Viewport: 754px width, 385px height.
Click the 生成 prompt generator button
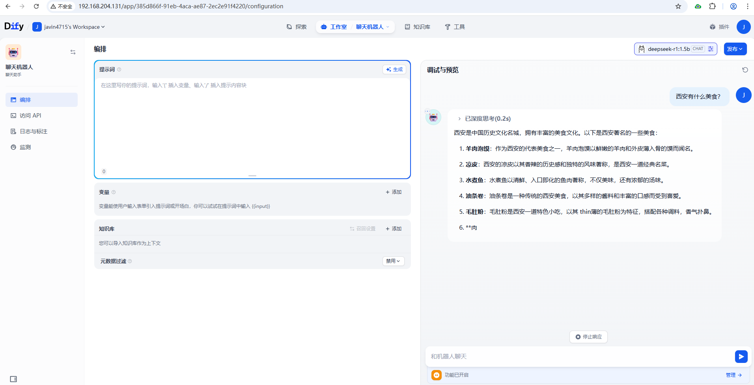pyautogui.click(x=394, y=69)
